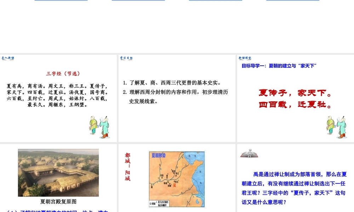Open the Xia palace reconstruction picture

pyautogui.click(x=58, y=172)
